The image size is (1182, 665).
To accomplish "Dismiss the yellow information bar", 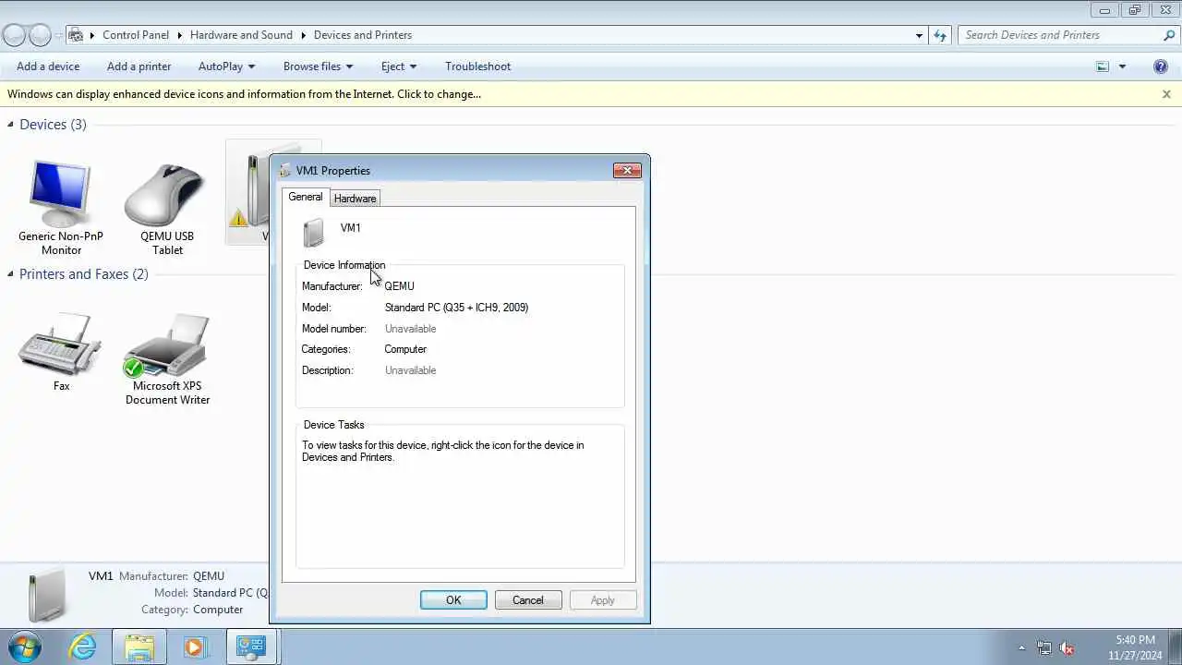I will (x=1166, y=94).
